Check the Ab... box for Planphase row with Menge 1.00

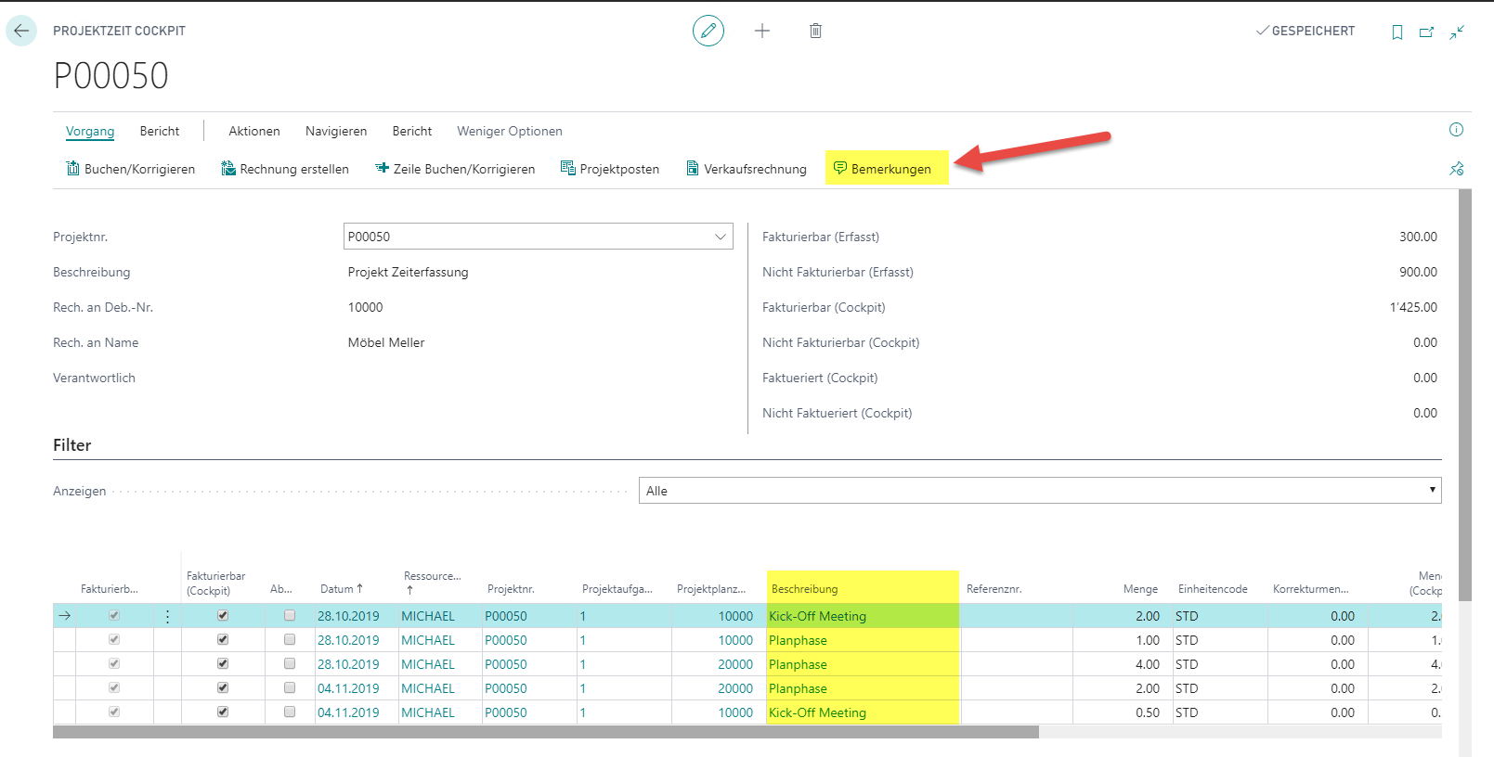290,639
